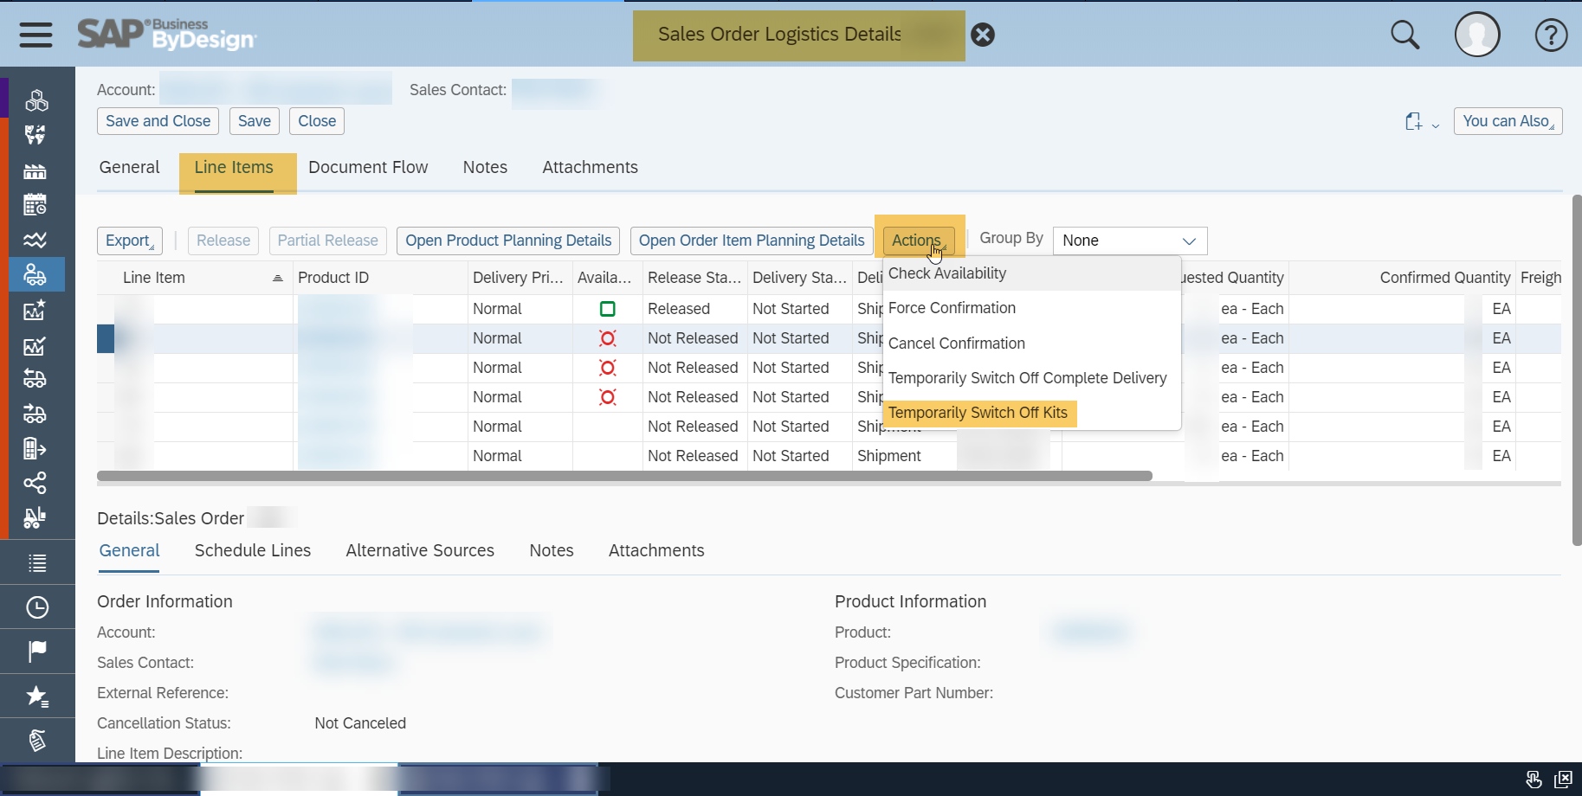Click the page vertical scrollbar
This screenshot has width=1582, height=796.
coord(1577,370)
